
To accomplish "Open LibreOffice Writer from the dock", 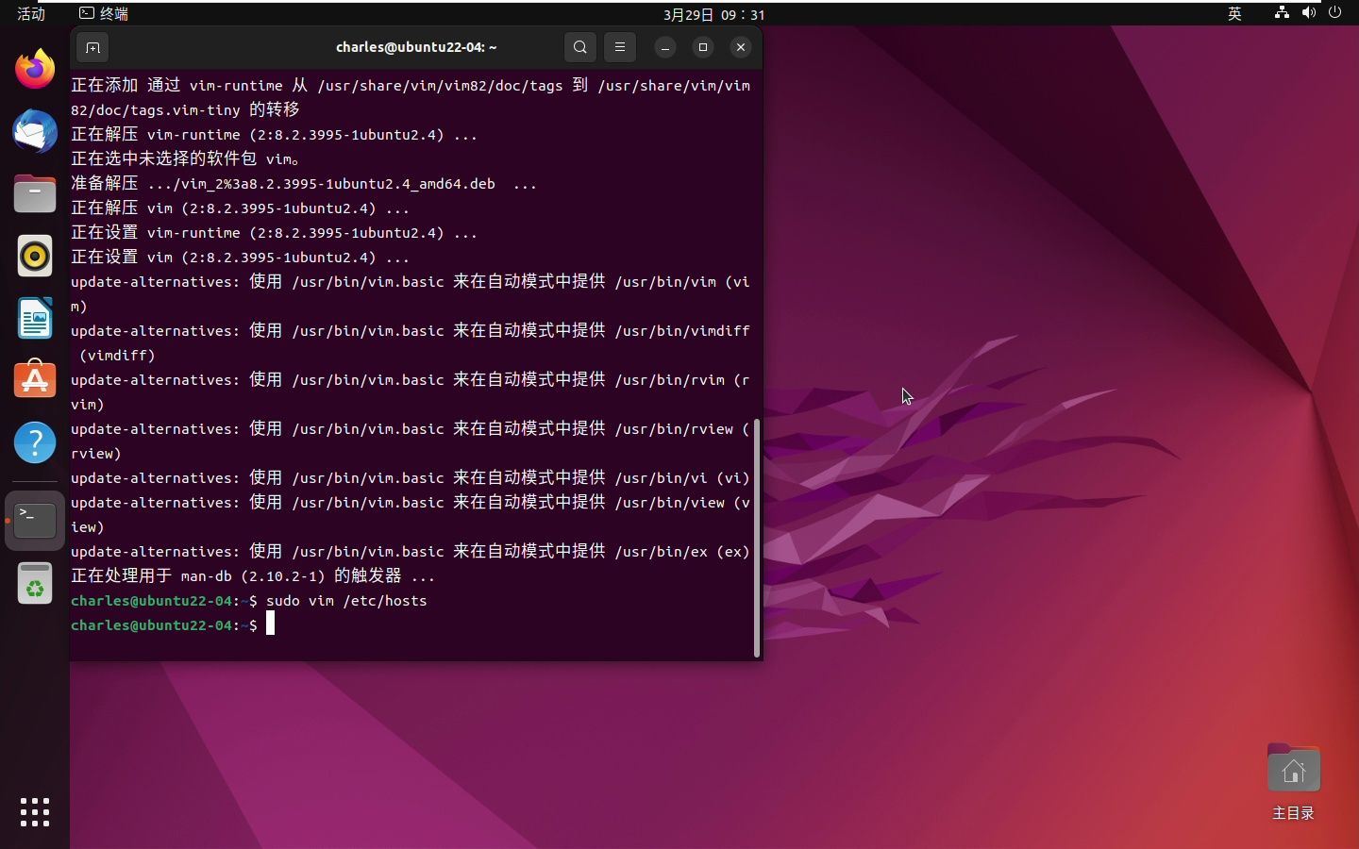I will click(x=35, y=318).
